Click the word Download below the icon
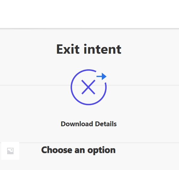This screenshot has width=179, height=170. (77, 124)
